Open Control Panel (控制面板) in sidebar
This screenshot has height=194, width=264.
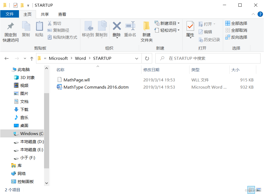(x=23, y=181)
